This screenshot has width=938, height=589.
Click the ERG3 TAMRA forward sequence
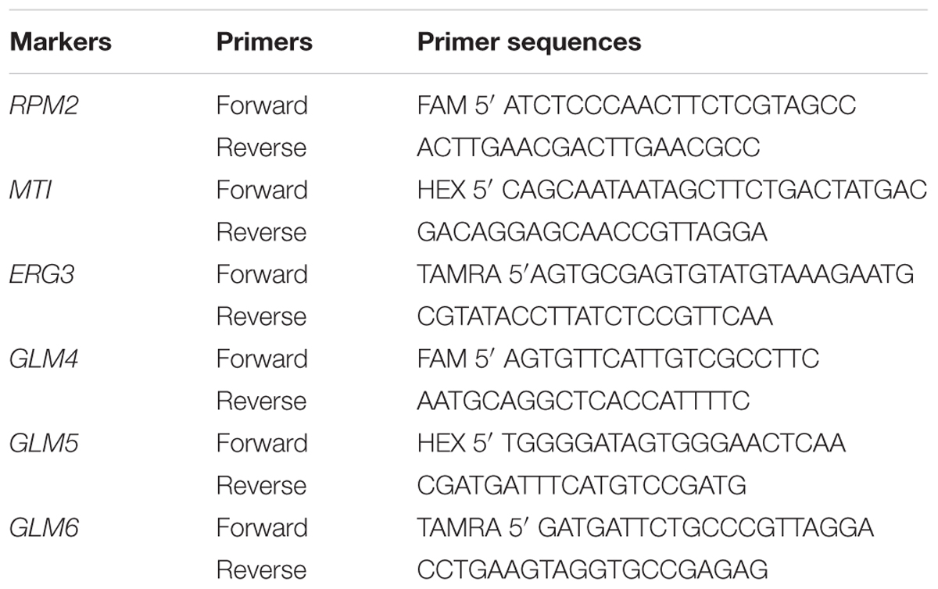coord(666,274)
